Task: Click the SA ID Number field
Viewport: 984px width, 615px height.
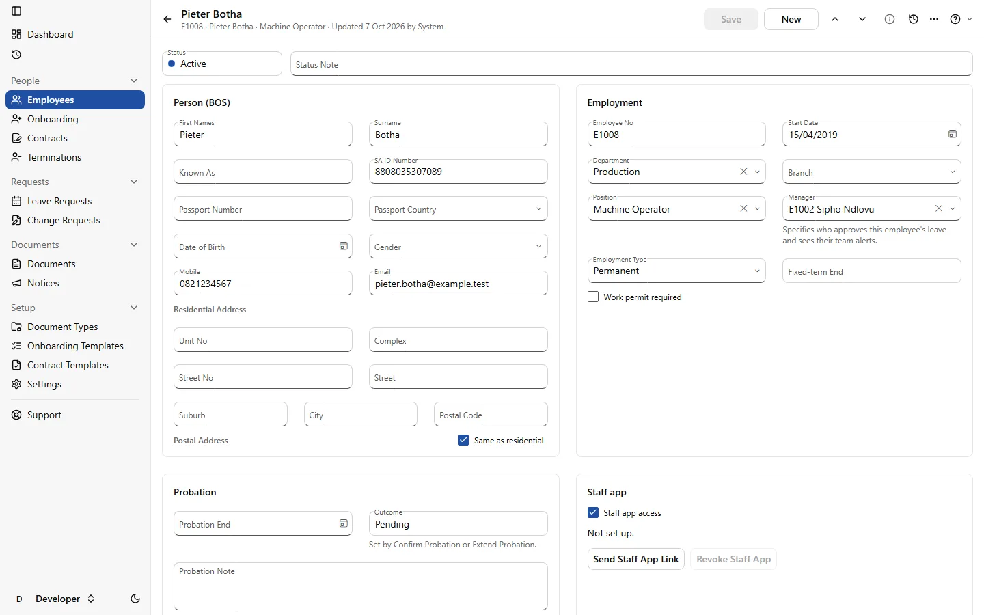Action: click(x=458, y=172)
